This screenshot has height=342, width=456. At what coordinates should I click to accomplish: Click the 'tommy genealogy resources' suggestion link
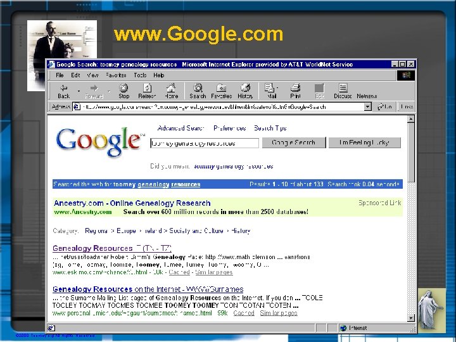(234, 167)
